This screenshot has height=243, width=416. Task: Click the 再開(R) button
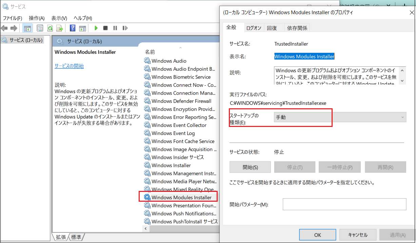(385, 167)
